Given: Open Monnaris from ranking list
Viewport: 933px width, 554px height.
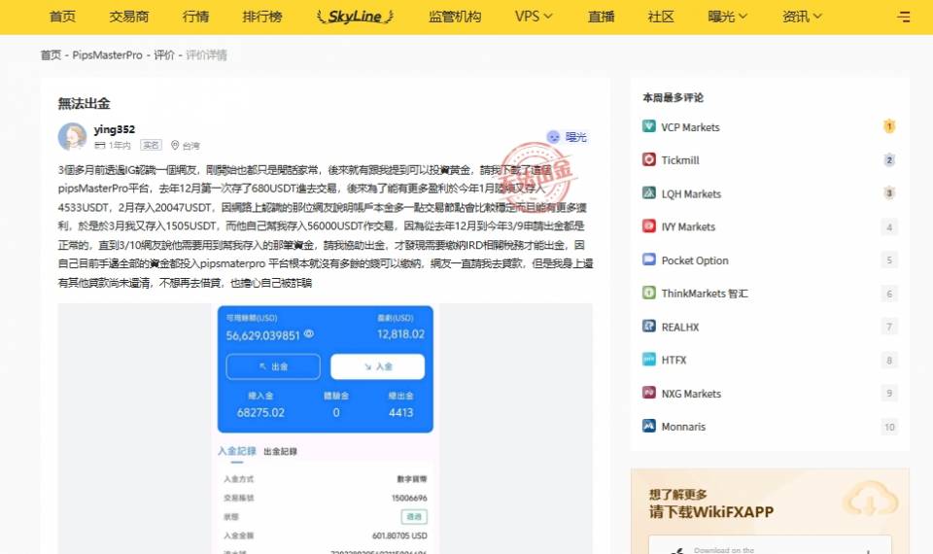Looking at the screenshot, I should point(683,427).
